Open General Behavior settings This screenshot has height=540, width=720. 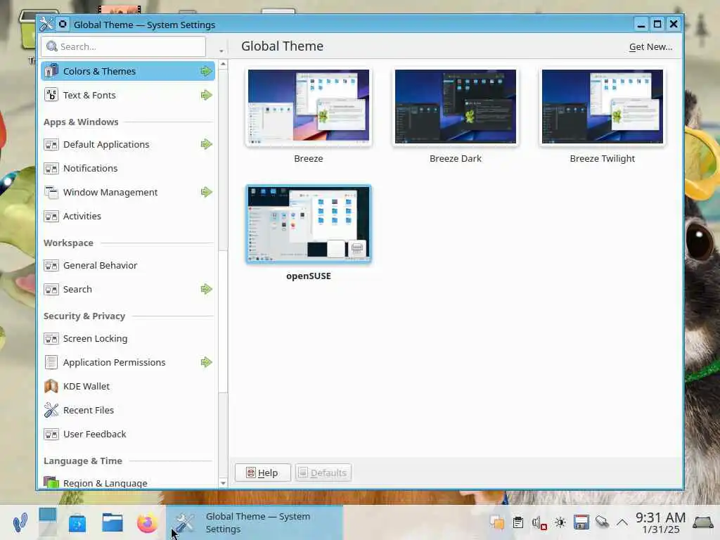pos(128,265)
